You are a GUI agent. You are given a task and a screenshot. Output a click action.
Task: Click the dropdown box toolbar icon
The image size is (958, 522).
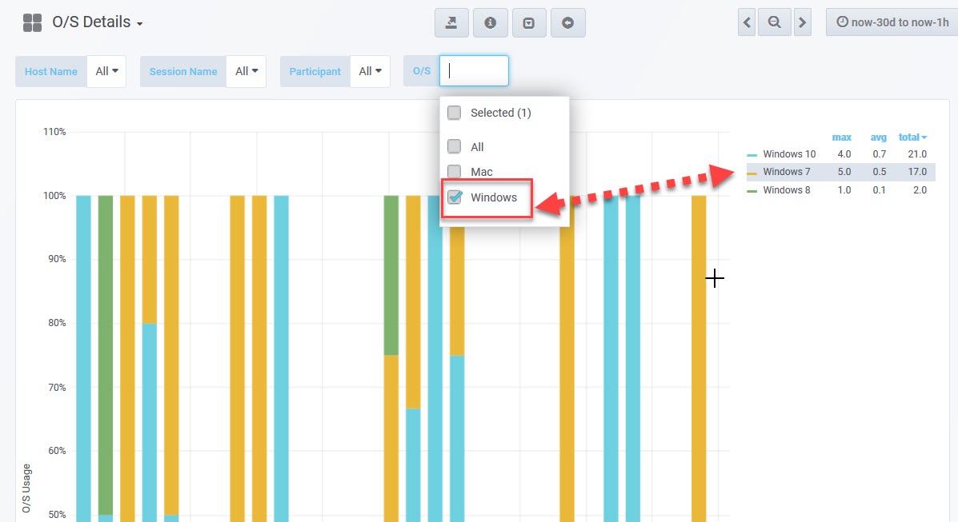point(529,23)
